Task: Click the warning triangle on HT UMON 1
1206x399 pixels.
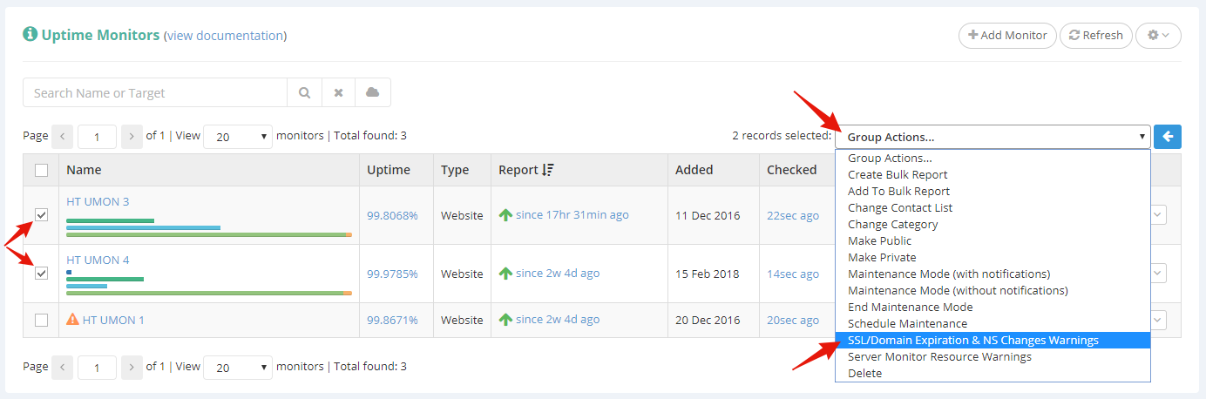Action: coord(73,320)
